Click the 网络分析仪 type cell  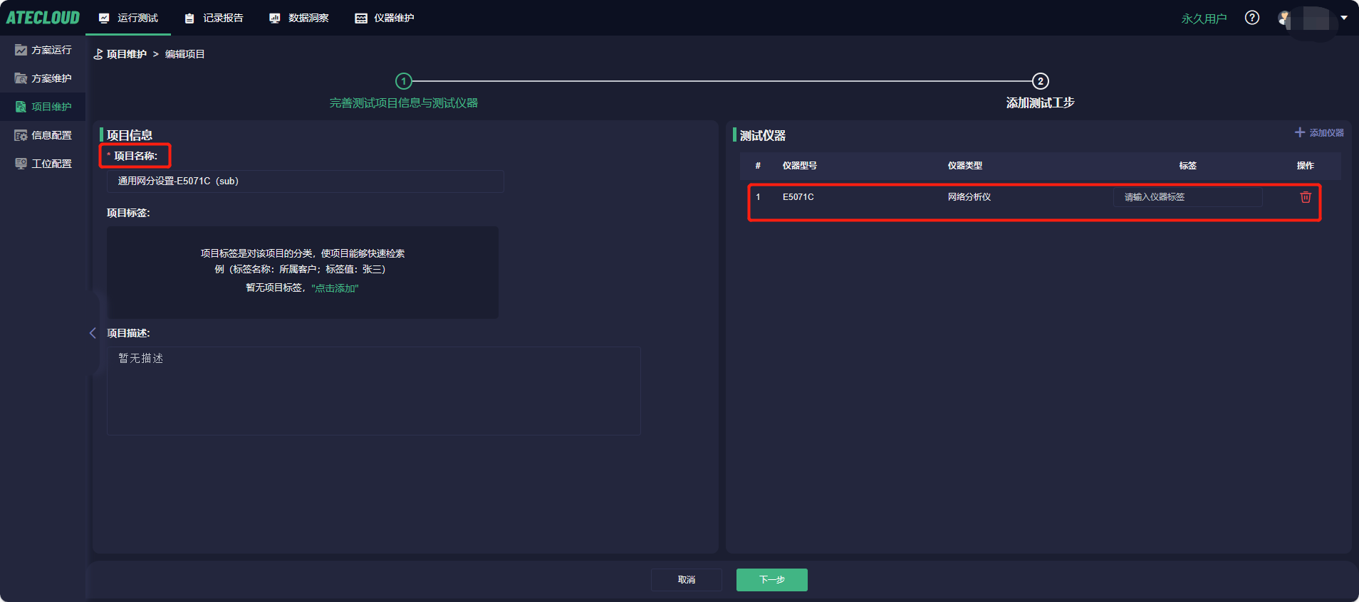(x=969, y=197)
